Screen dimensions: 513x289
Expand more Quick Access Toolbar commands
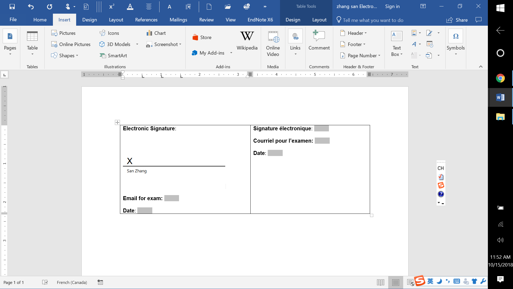tap(265, 7)
